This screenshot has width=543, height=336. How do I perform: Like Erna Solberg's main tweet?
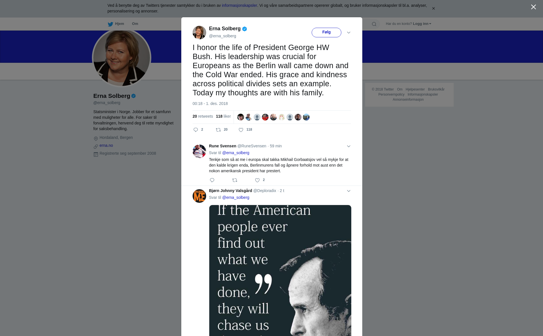(x=241, y=130)
